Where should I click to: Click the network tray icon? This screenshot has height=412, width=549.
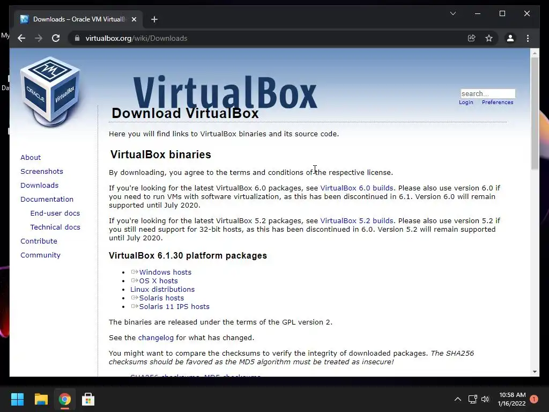click(x=472, y=399)
